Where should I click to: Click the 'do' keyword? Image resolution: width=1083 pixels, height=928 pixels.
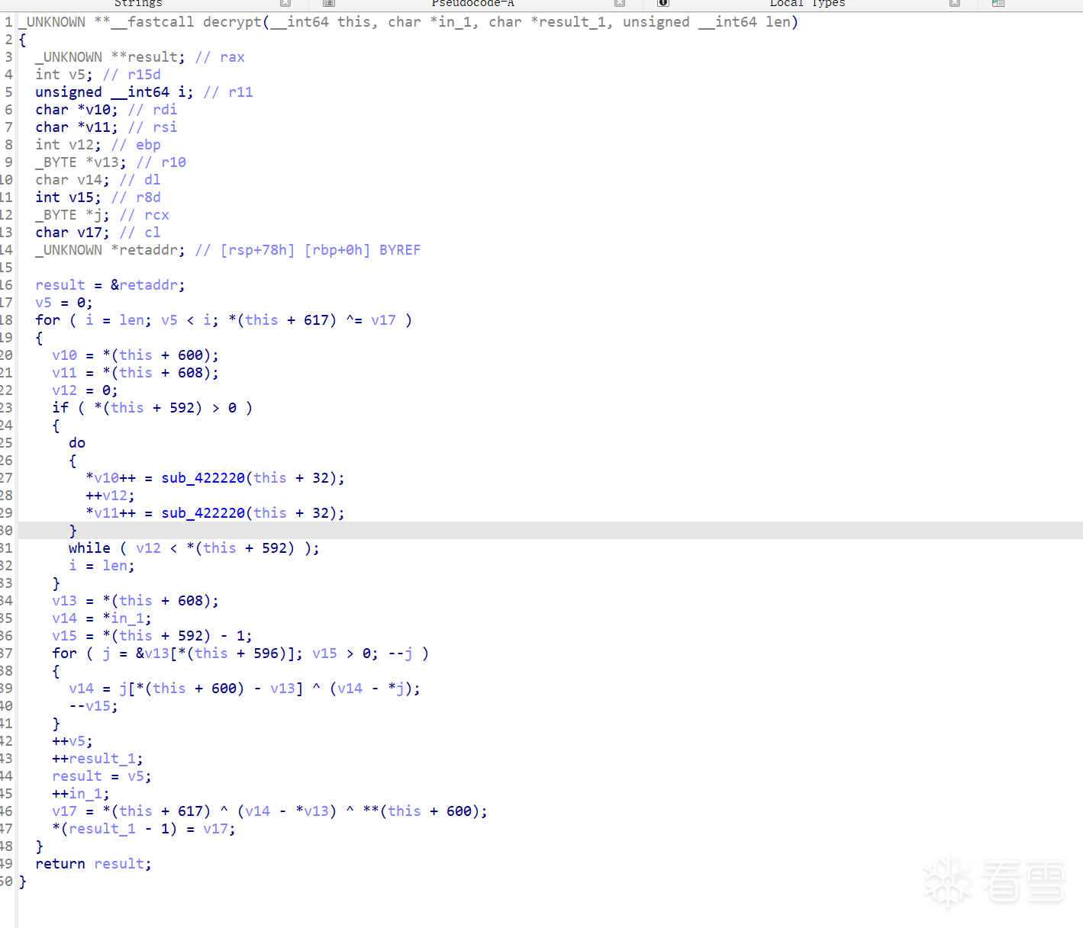click(77, 443)
